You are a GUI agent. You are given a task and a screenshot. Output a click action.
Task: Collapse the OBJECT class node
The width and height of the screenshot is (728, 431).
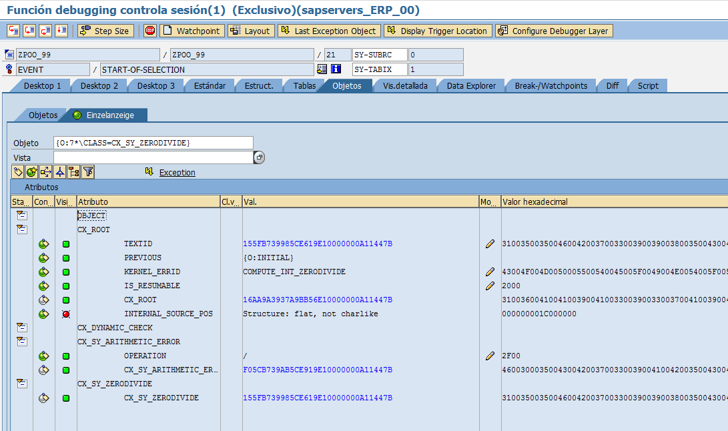(x=21, y=215)
